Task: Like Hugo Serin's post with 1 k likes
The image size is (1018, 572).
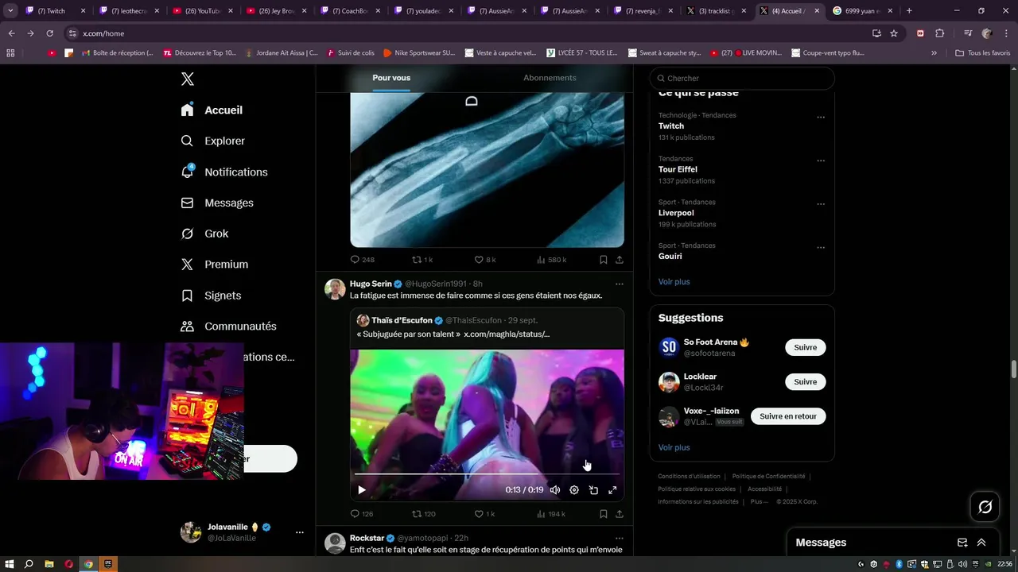Action: click(485, 514)
